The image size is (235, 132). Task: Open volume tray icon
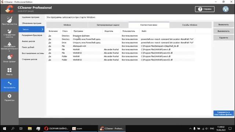[x=207, y=129]
